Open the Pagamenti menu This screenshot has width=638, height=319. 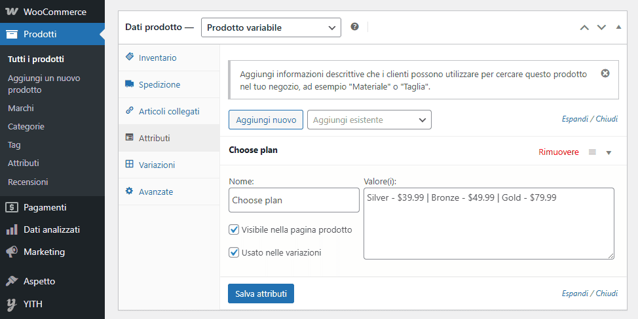(x=52, y=207)
